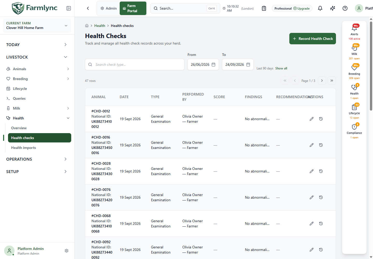This screenshot has width=373, height=259.
Task: Click the Show all link
Action: 281,68
